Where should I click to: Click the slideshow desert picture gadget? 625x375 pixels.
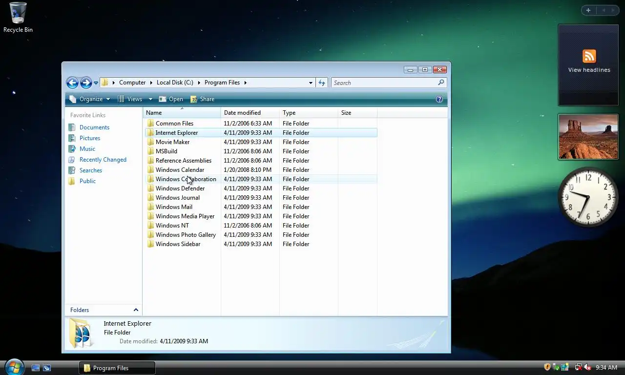[588, 137]
